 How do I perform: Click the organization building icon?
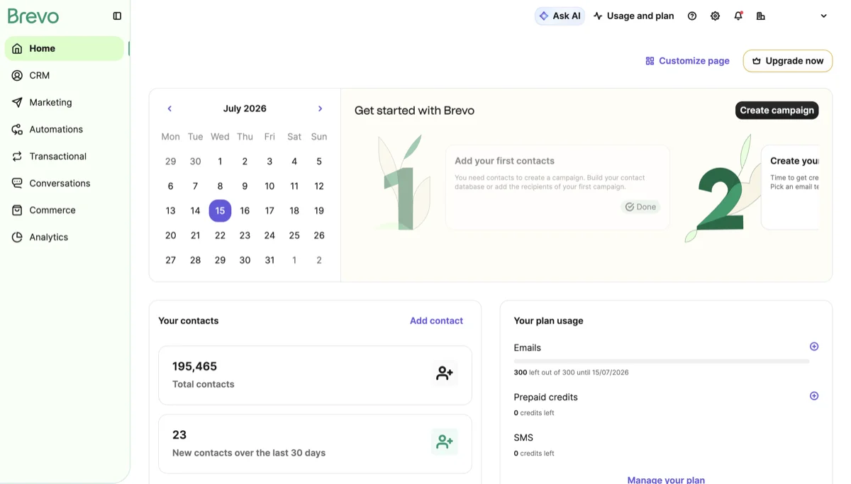761,16
